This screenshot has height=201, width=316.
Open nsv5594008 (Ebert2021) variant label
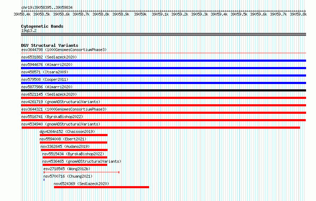click(x=63, y=139)
